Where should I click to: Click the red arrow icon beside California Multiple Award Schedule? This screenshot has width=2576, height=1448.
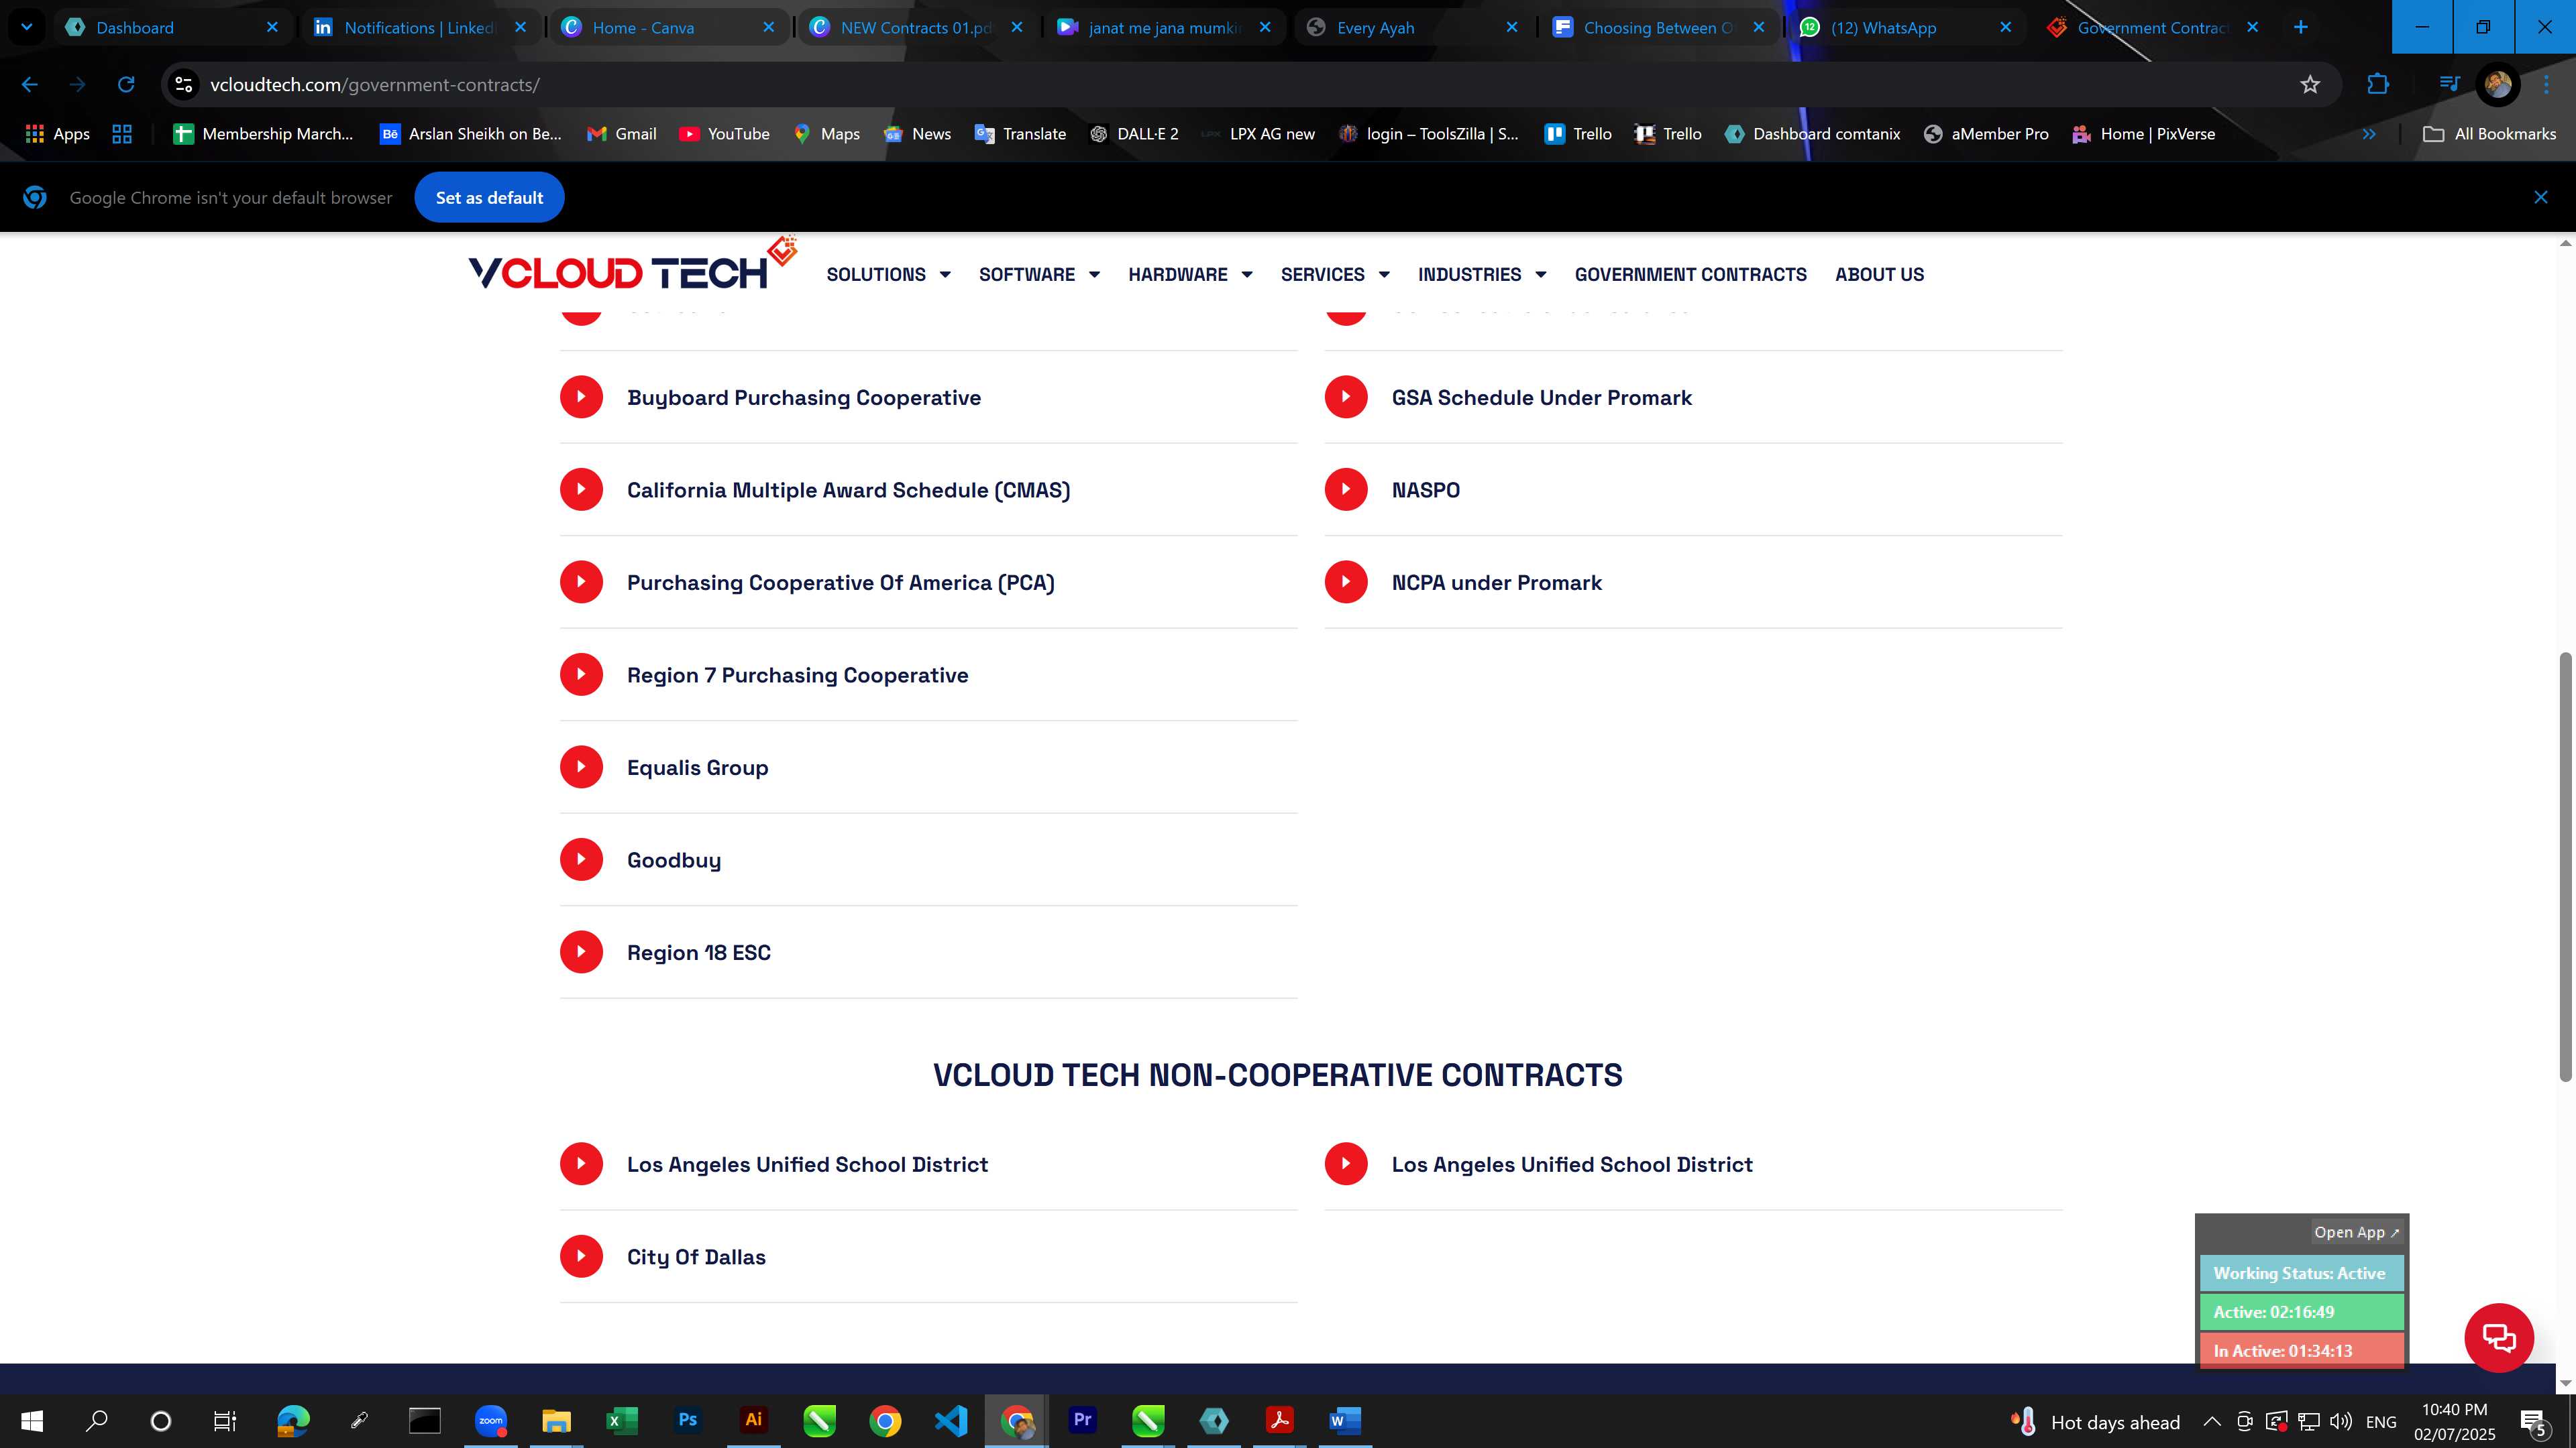click(581, 489)
